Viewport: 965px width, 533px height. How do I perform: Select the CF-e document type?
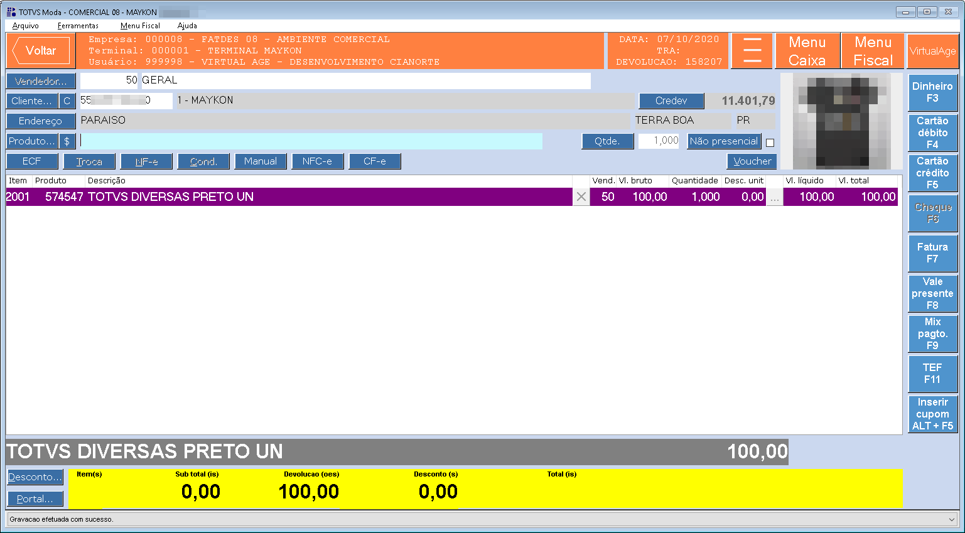[x=375, y=161]
